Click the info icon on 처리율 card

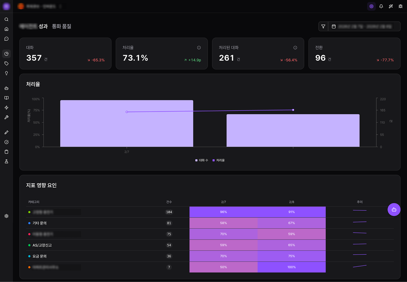pyautogui.click(x=199, y=48)
